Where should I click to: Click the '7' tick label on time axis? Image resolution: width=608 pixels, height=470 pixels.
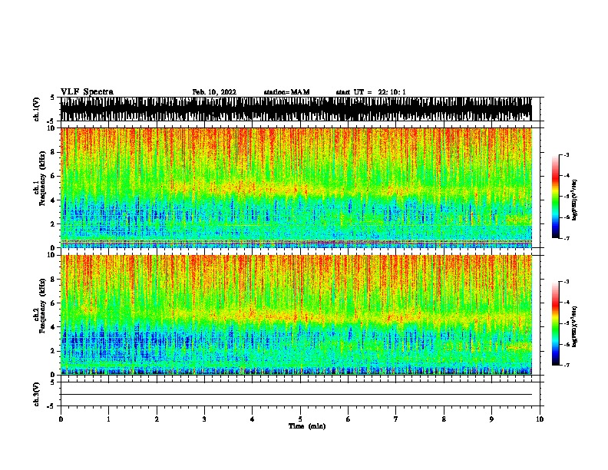pyautogui.click(x=396, y=419)
